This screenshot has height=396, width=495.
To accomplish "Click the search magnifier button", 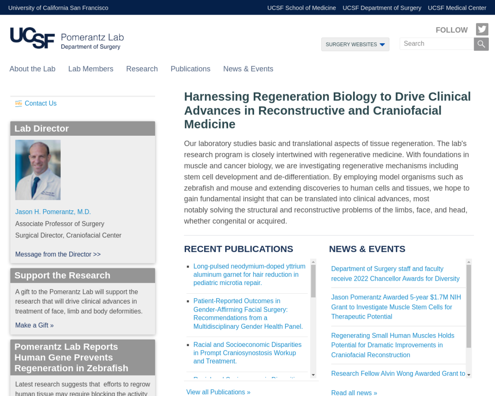I will (481, 44).
